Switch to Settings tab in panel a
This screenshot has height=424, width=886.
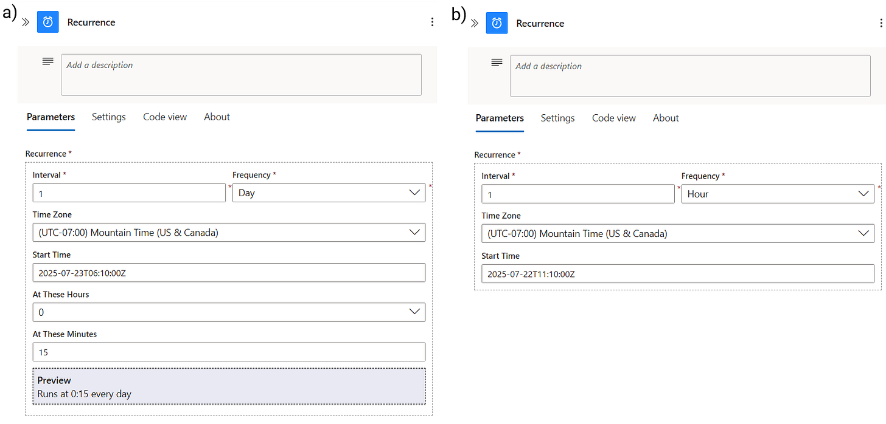click(x=109, y=117)
